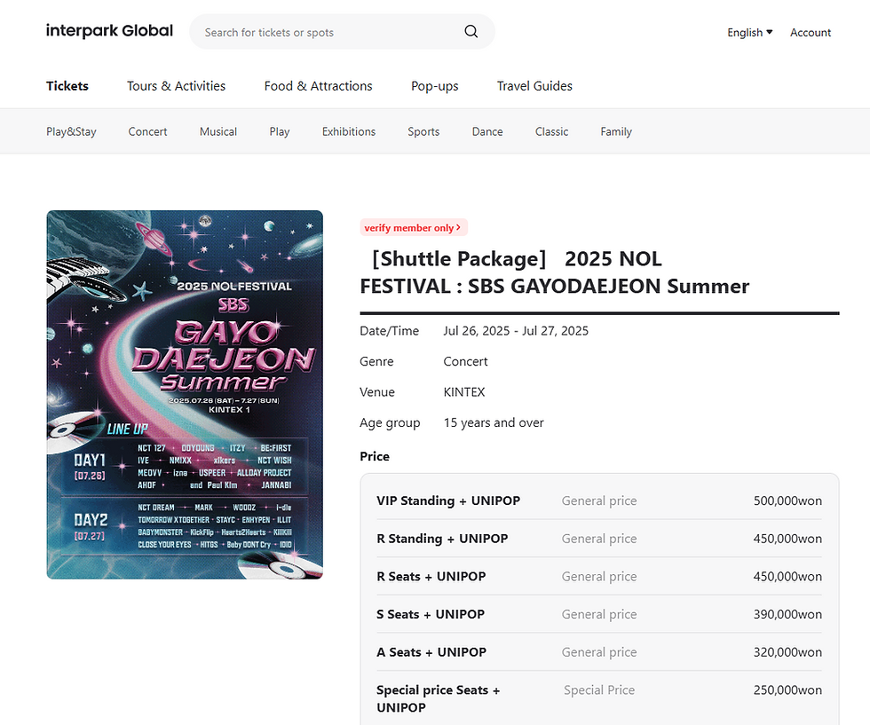Select the Concert category
Viewport: 870px width, 725px height.
(x=147, y=132)
